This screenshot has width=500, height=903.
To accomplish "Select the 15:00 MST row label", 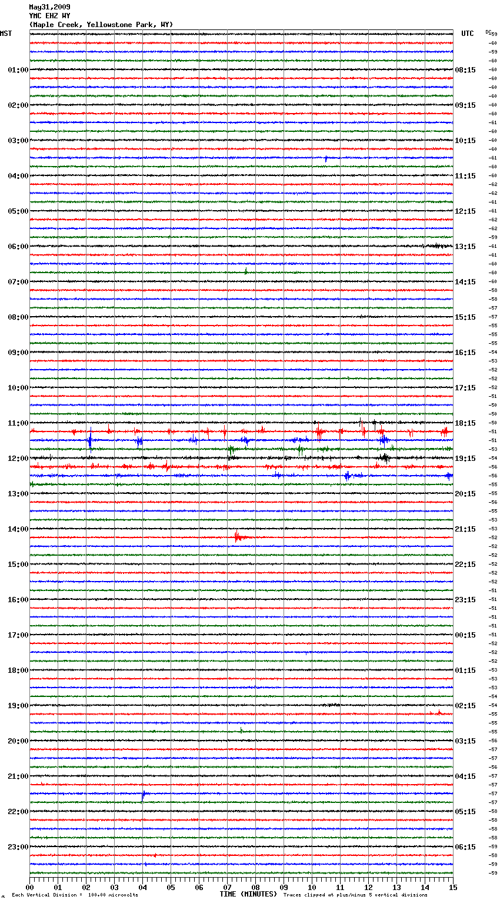I will (x=18, y=565).
